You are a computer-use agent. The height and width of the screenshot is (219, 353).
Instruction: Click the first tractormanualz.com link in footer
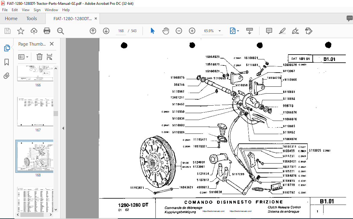[213, 211]
